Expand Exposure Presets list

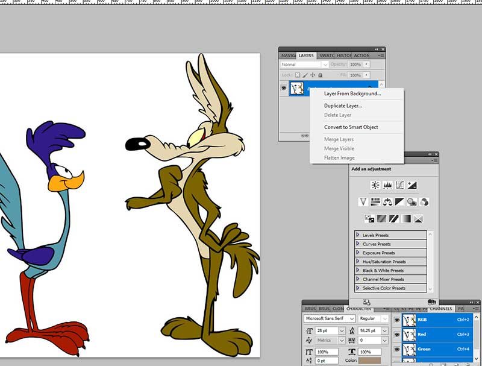pos(357,253)
